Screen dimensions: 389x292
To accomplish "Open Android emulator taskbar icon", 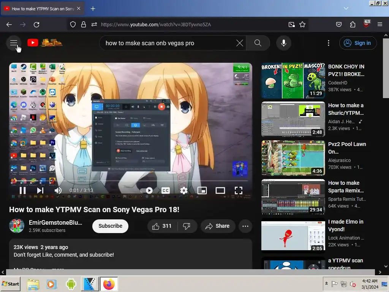I will coord(71,284).
